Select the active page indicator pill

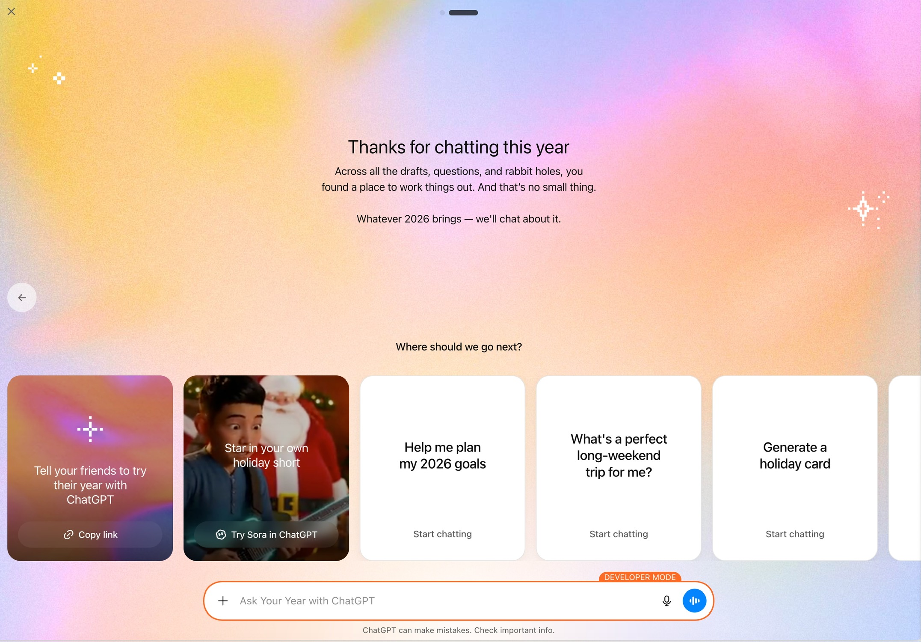click(x=463, y=13)
